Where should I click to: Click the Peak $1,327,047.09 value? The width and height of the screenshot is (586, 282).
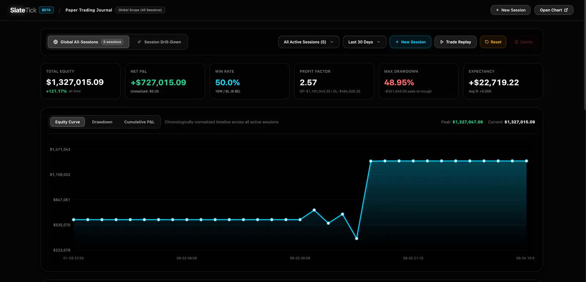click(x=468, y=122)
